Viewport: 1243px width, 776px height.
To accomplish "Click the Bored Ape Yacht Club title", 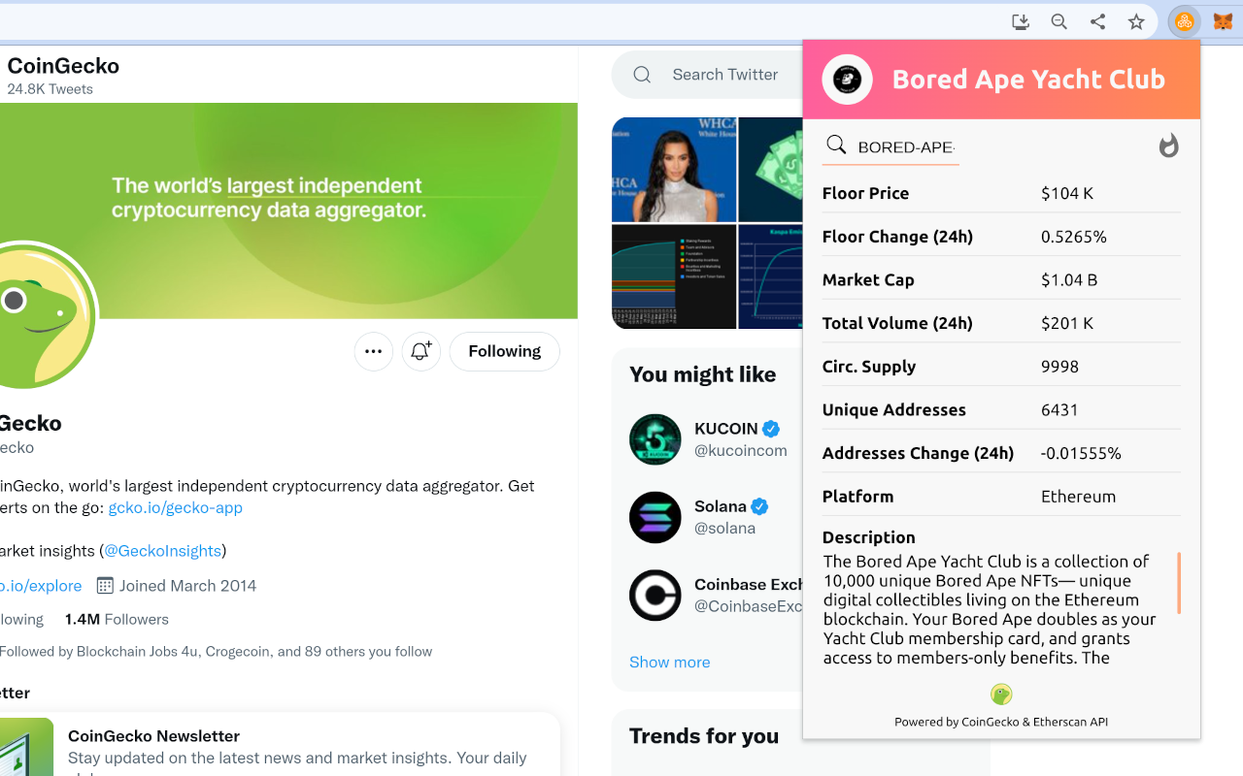I will pos(1028,79).
